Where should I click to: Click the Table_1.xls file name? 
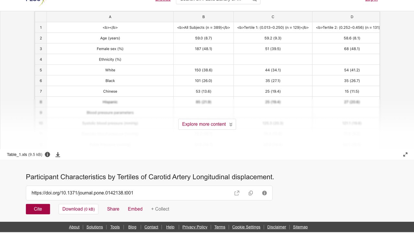coord(17,155)
